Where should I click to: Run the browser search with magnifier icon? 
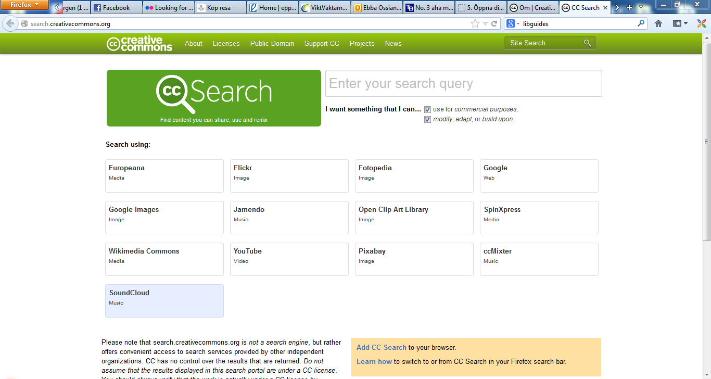coord(641,23)
